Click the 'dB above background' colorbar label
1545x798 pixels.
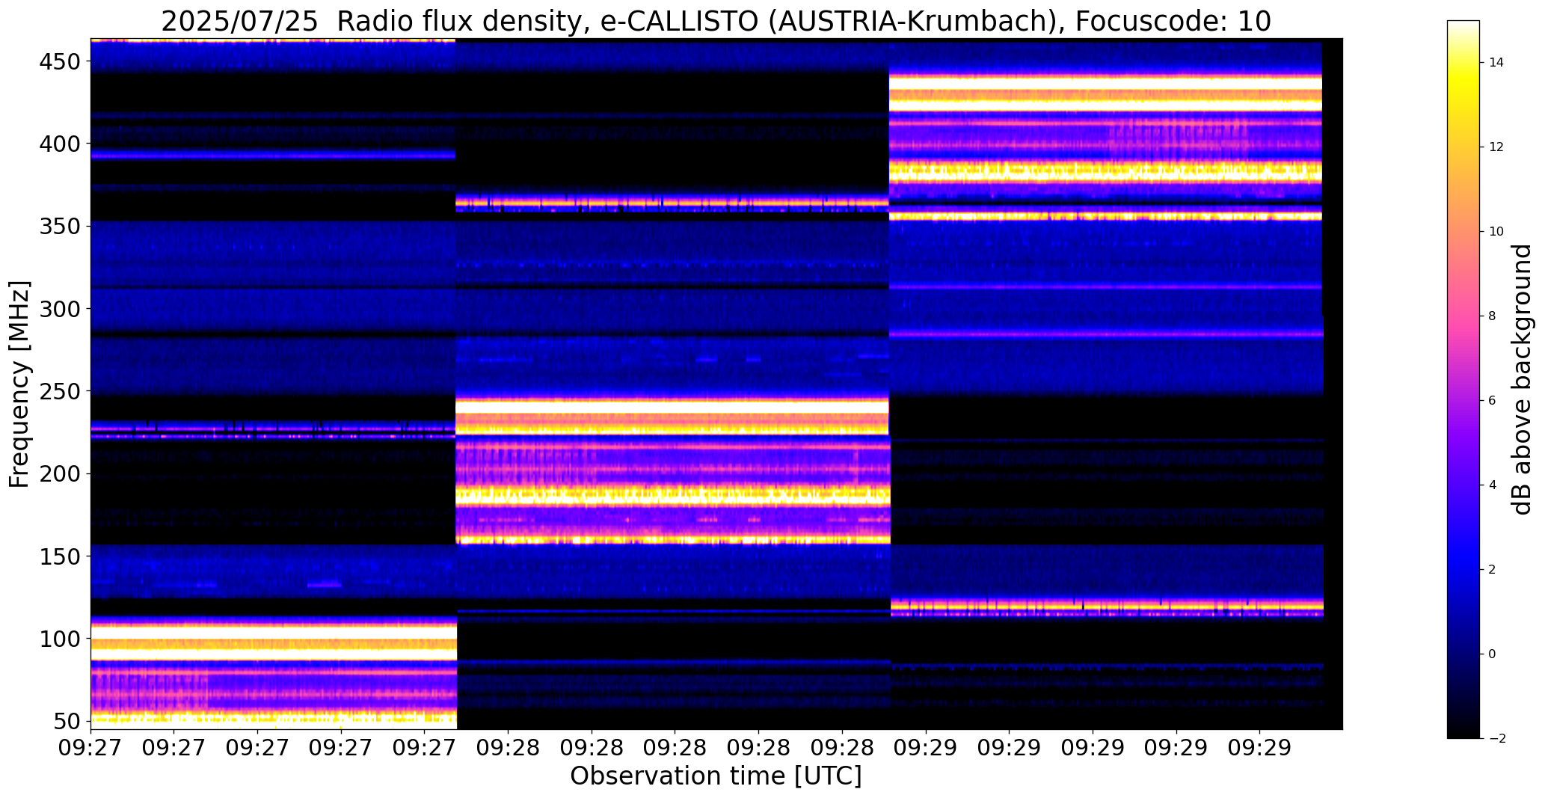pyautogui.click(x=1522, y=379)
